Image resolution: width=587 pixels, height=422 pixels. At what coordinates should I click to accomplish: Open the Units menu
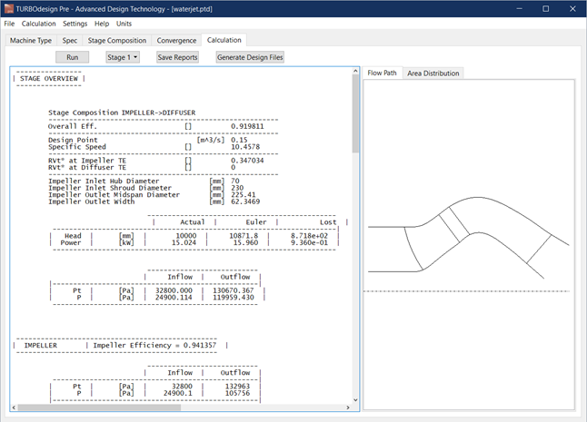pyautogui.click(x=124, y=24)
